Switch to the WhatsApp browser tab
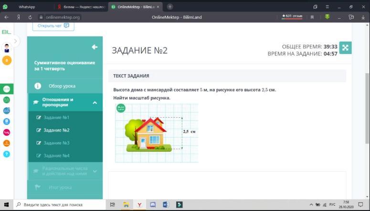This screenshot has width=370, height=211. pyautogui.click(x=27, y=7)
